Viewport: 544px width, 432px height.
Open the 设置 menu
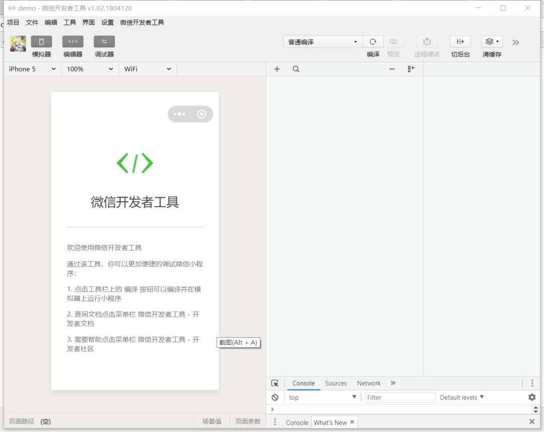(108, 23)
